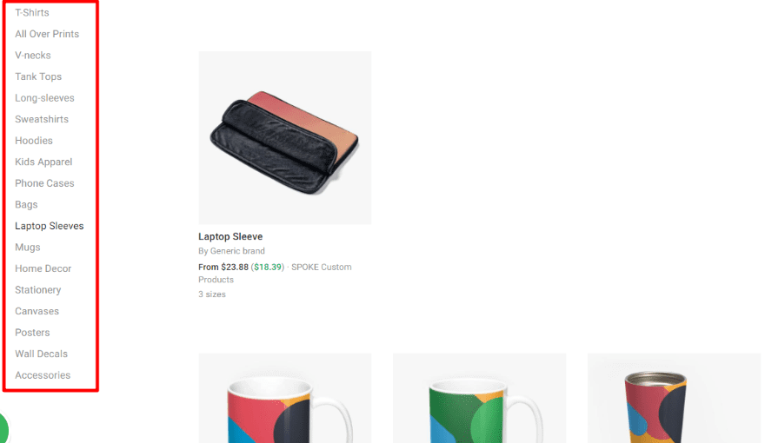The height and width of the screenshot is (443, 765).
Task: Select Phone Cases category
Action: click(44, 183)
